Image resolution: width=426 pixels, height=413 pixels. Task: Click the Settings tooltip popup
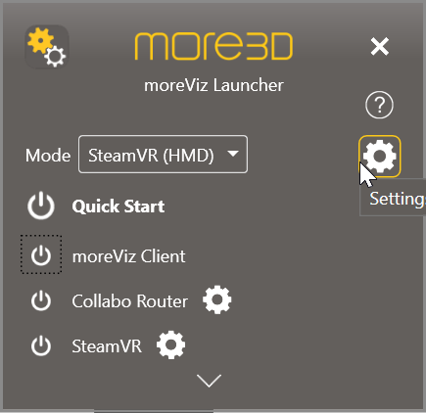[393, 198]
